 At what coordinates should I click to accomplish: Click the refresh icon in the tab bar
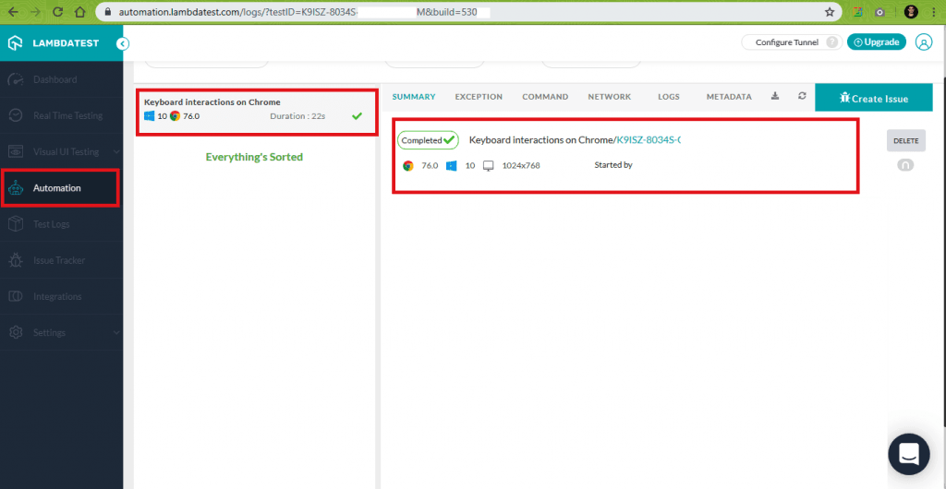coord(802,97)
